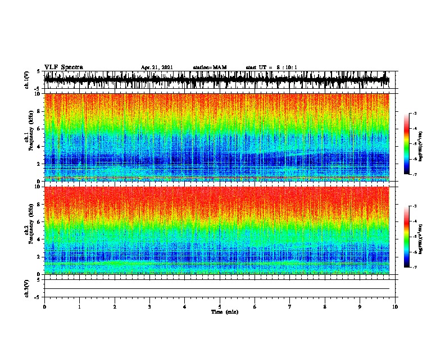
Task: Click the ch.2 spectrogram panel
Action: click(216, 230)
